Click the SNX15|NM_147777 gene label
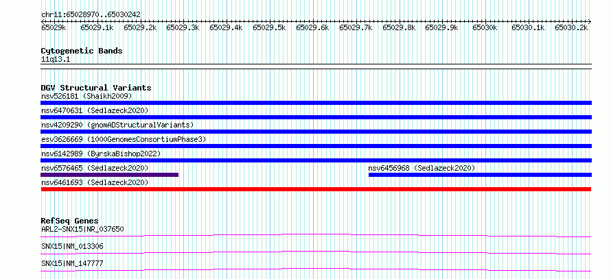611x279 pixels. coord(72,263)
